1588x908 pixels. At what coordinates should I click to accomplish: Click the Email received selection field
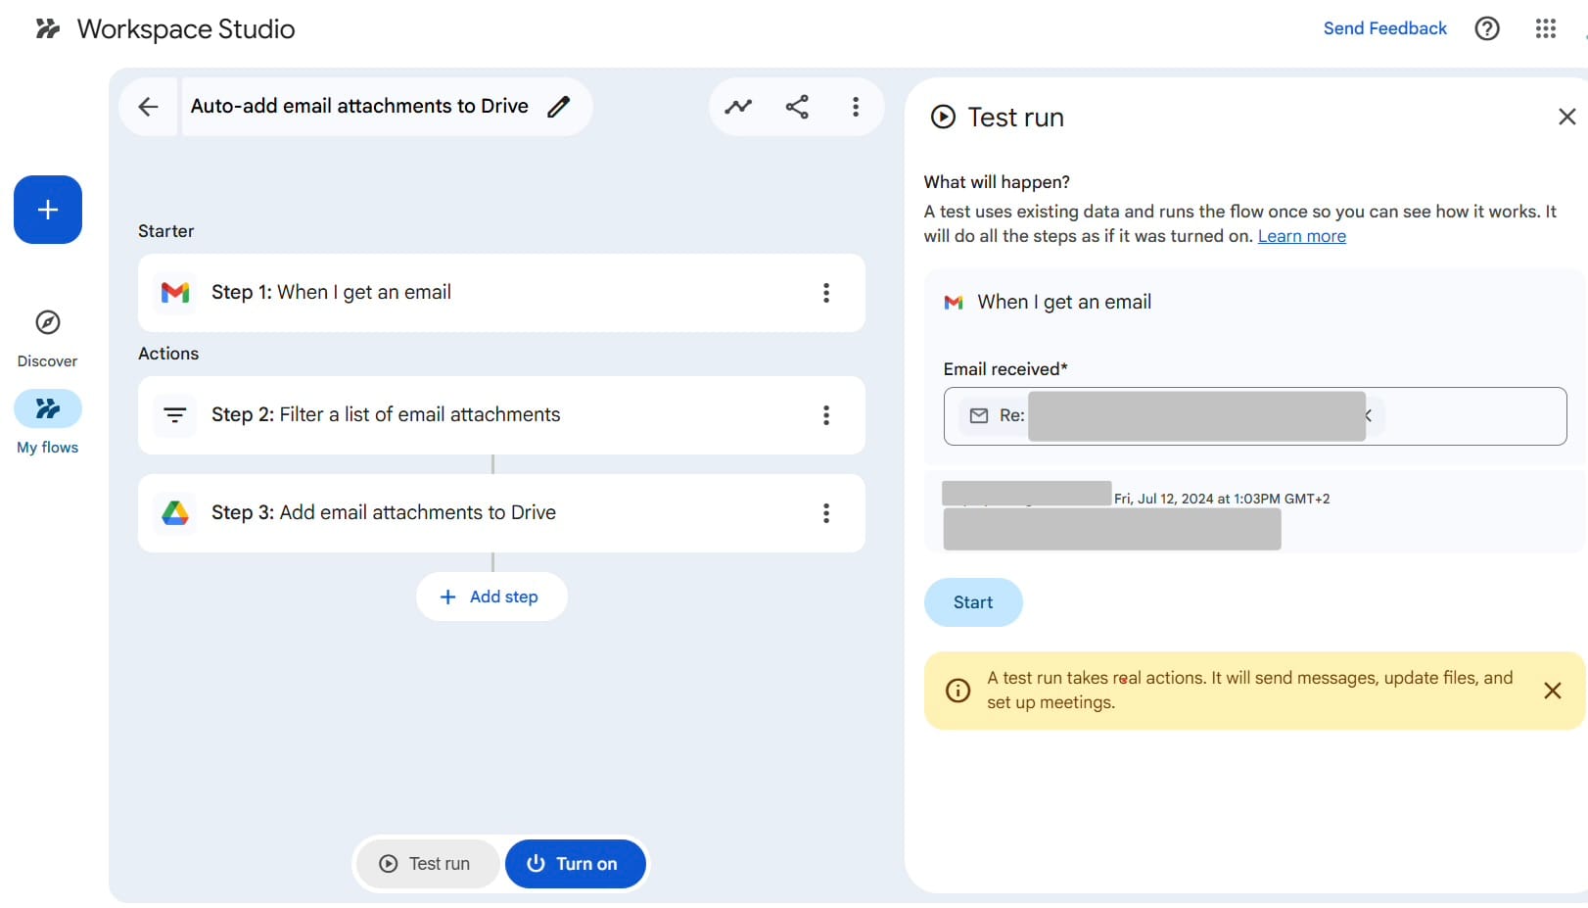[x=1255, y=416]
